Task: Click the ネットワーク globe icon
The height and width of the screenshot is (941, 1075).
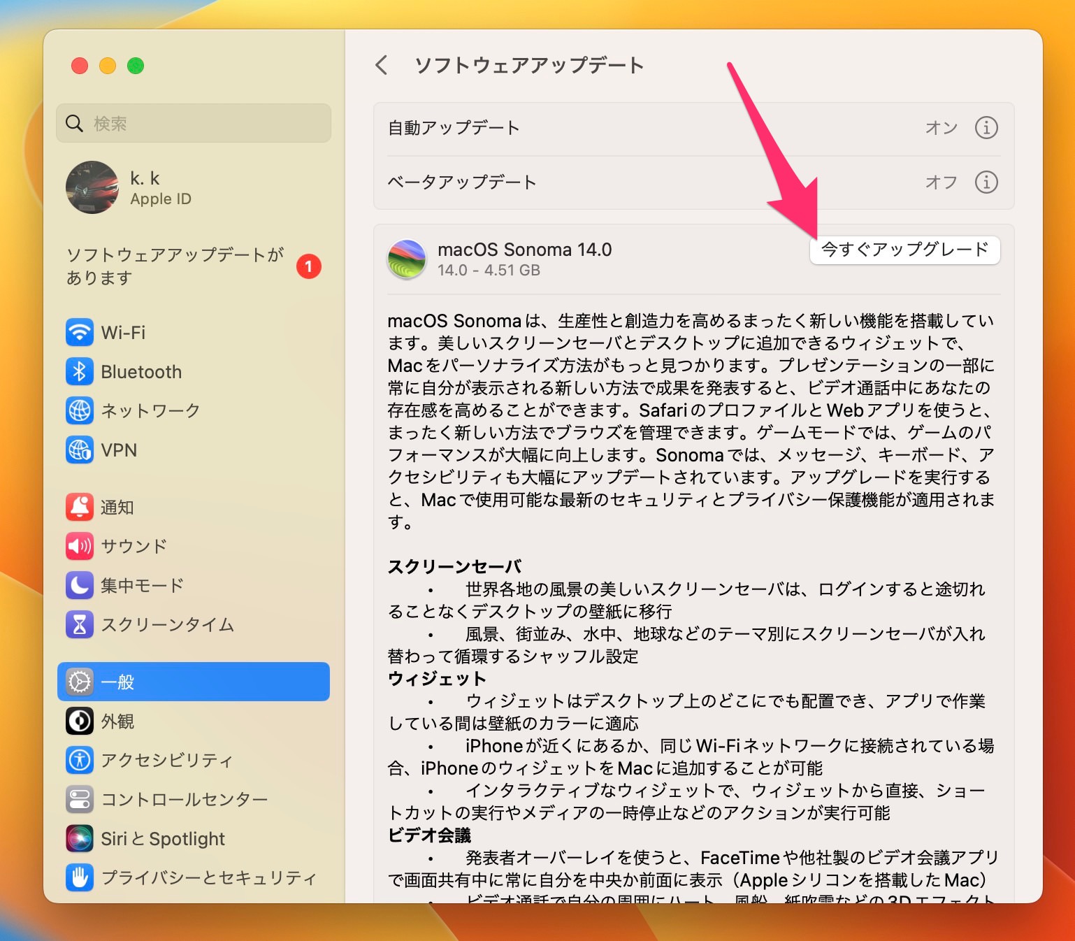Action: 80,411
